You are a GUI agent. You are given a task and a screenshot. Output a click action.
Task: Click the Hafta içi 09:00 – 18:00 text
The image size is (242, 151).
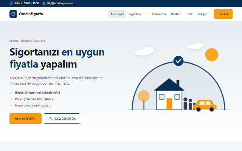click(26, 3)
